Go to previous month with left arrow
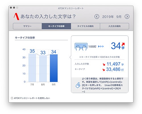This screenshot has width=142, height=114. [x=97, y=17]
